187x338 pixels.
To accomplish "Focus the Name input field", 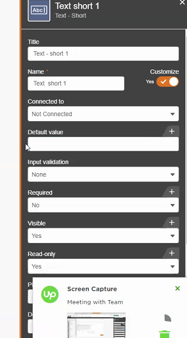I will point(76,83).
